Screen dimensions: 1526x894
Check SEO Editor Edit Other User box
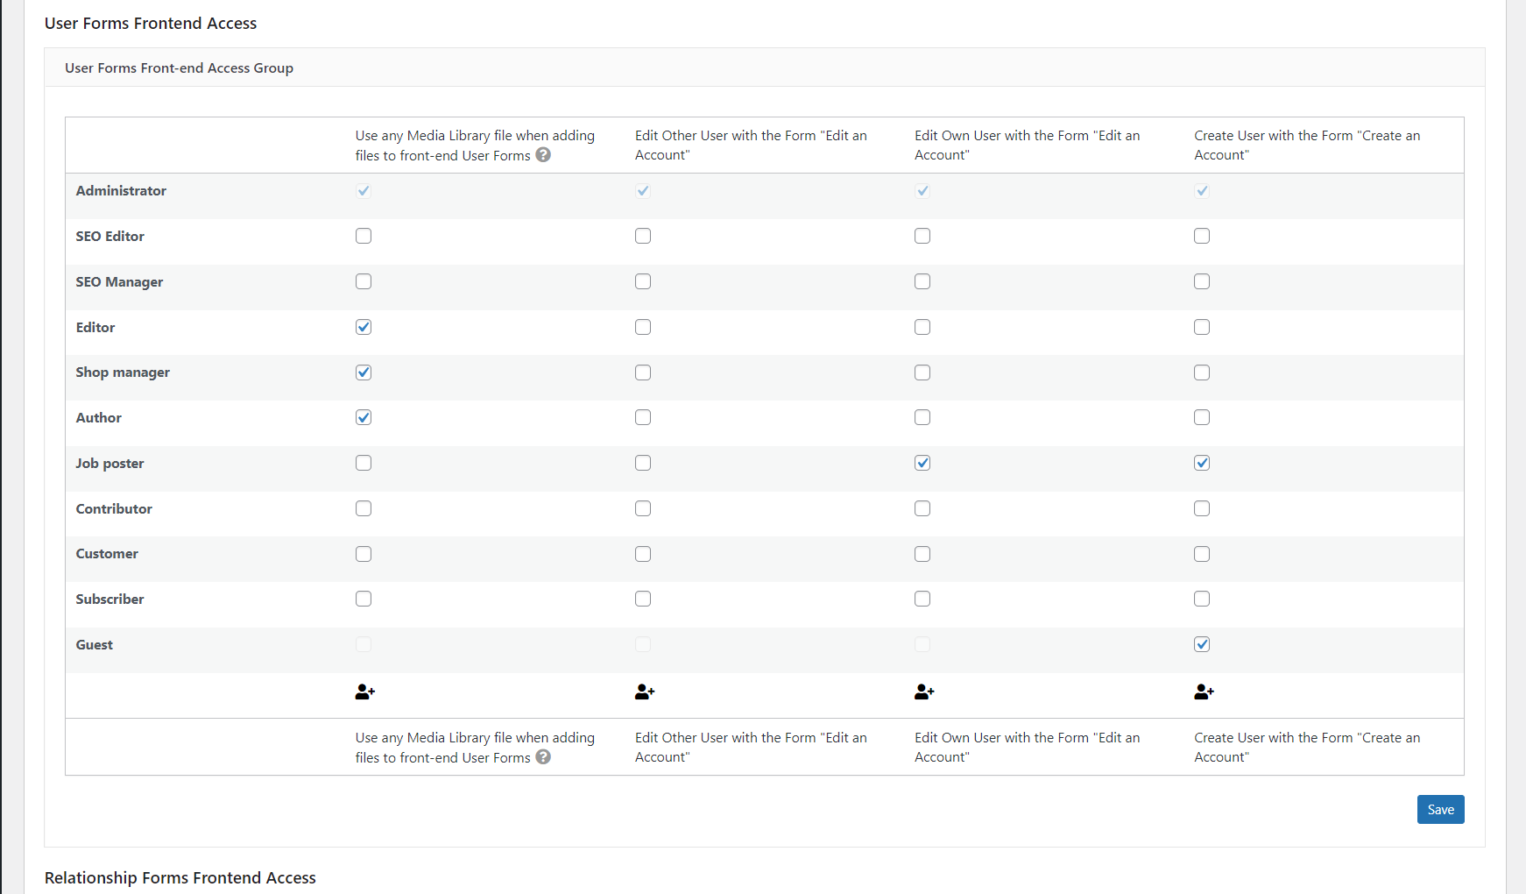(x=643, y=236)
